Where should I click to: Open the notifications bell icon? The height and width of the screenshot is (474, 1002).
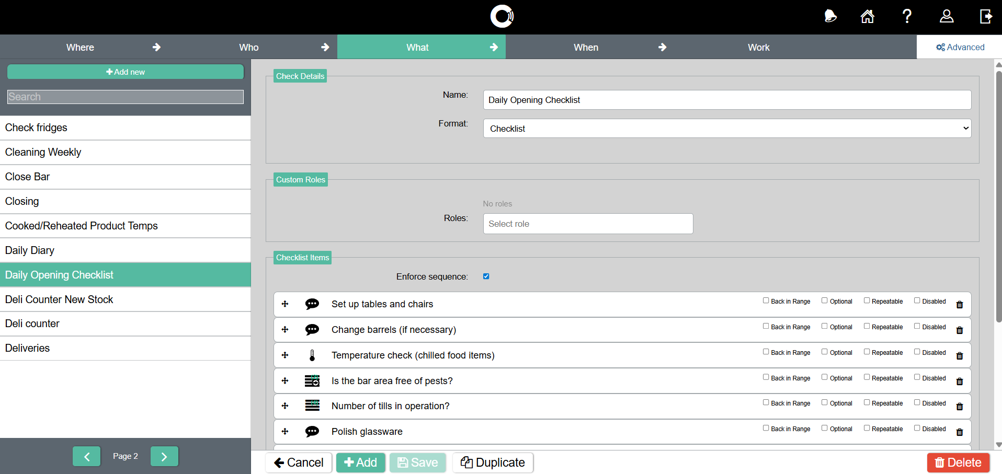830,17
